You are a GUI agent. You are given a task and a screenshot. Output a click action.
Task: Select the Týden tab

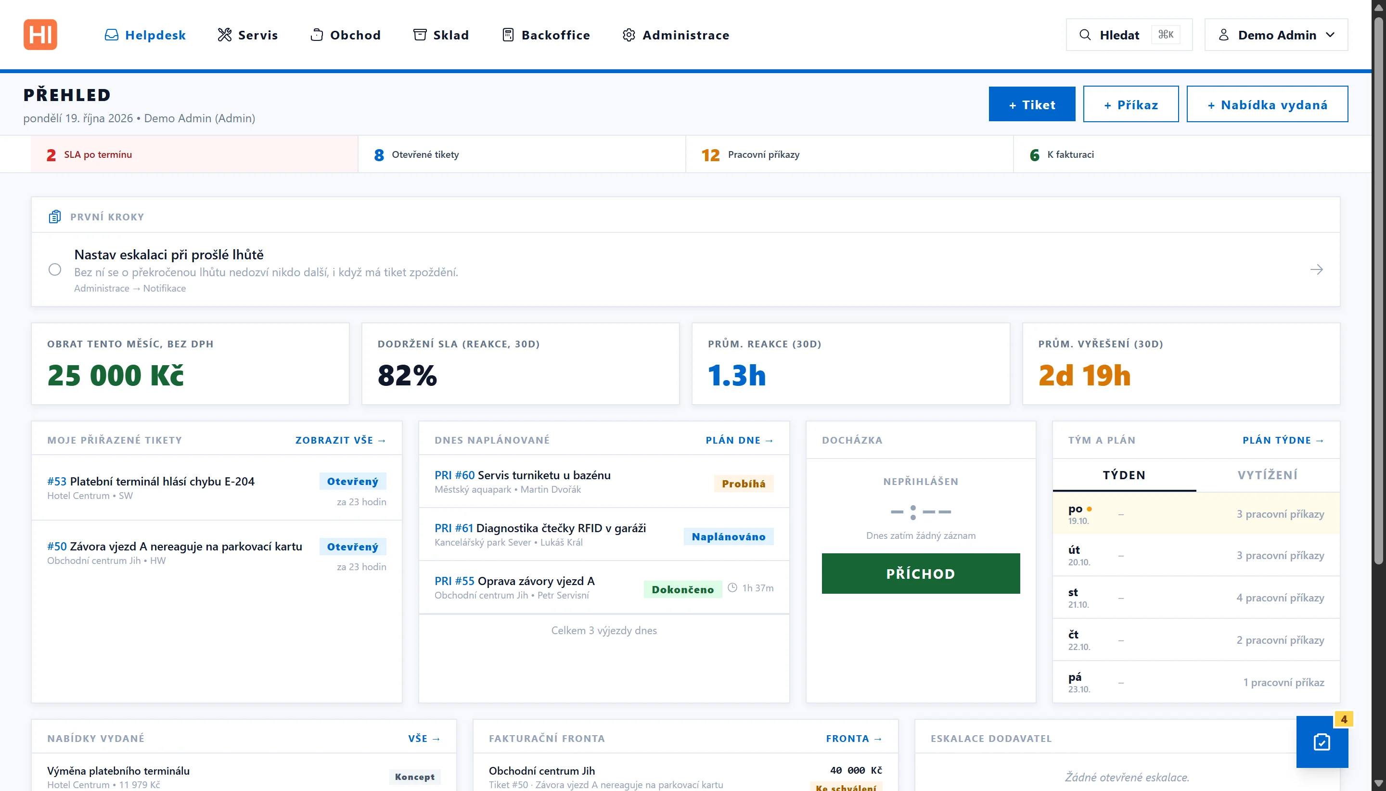[1124, 475]
